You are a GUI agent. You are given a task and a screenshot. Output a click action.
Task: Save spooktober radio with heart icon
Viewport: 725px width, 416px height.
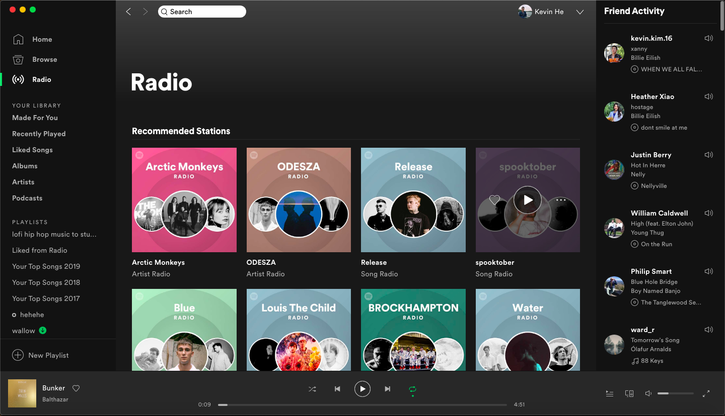(x=494, y=200)
